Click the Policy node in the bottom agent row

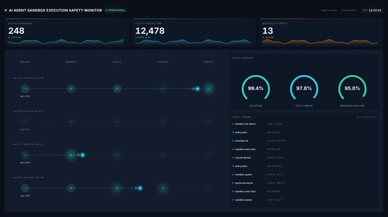tap(117, 188)
